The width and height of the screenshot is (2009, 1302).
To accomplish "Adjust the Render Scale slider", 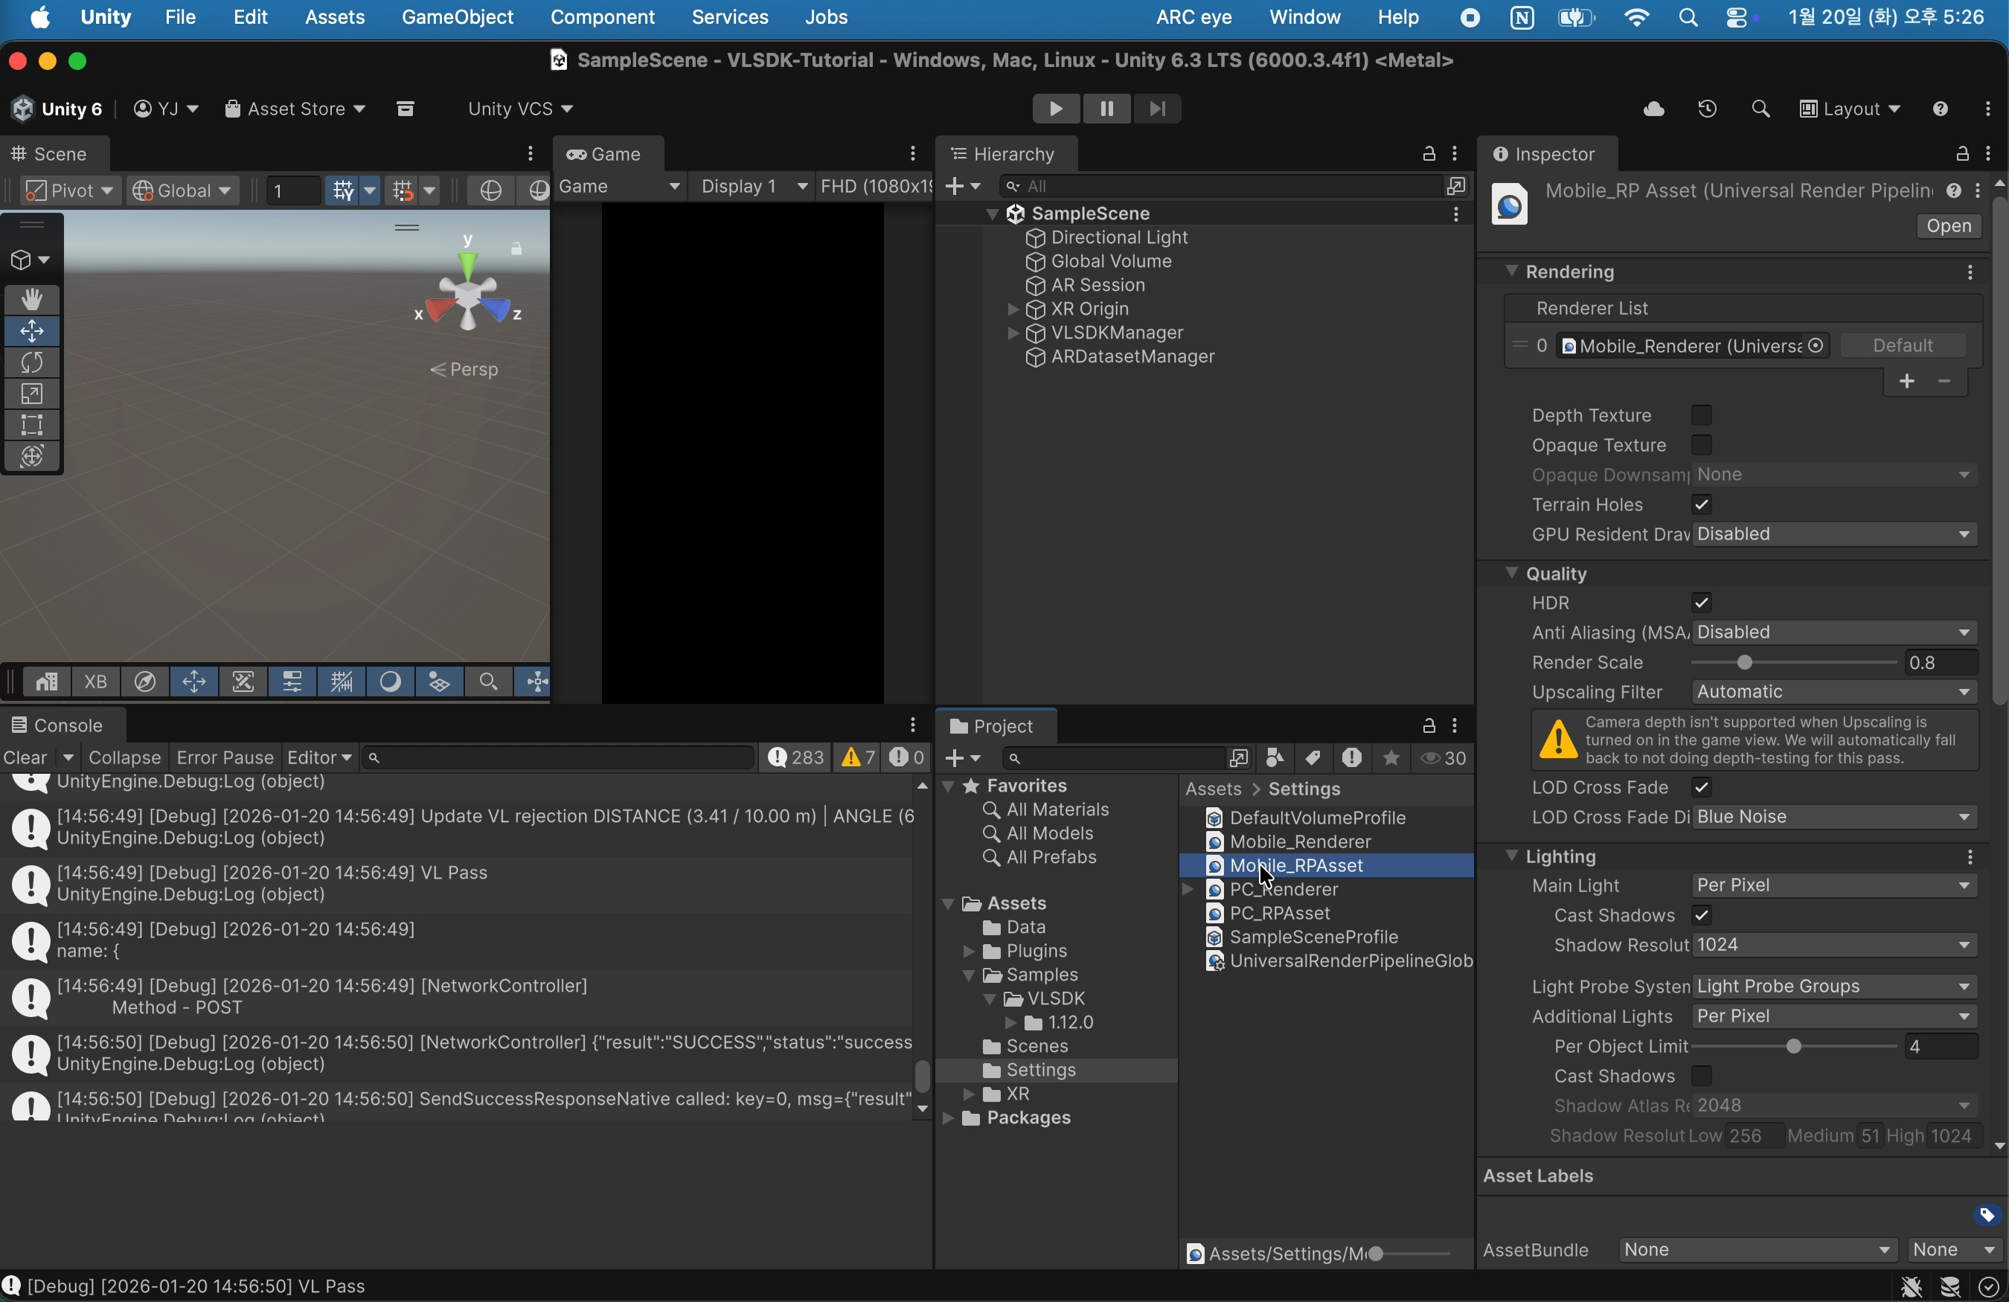I will point(1745,663).
